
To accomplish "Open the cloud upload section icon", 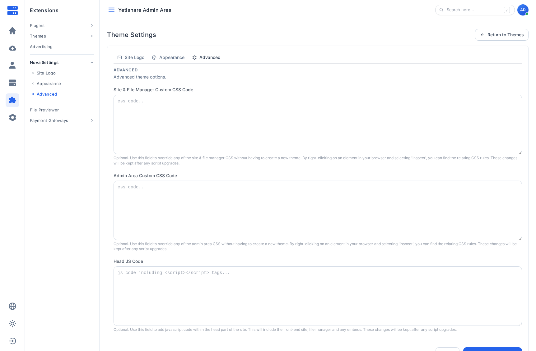I will [12, 48].
